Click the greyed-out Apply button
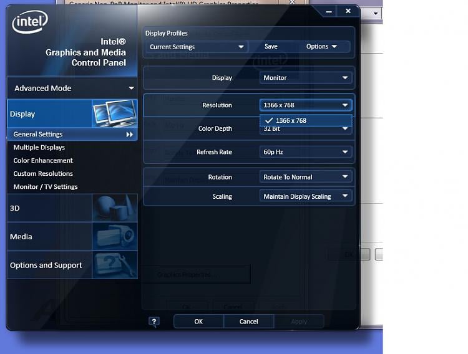 click(x=299, y=322)
